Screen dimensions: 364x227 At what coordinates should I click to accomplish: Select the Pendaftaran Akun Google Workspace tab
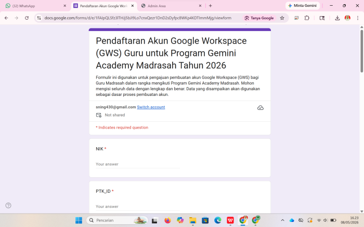(104, 6)
